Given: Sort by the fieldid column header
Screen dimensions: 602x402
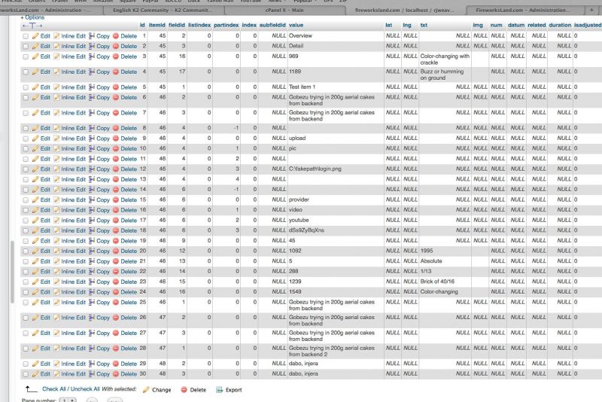Looking at the screenshot, I should coord(177,25).
